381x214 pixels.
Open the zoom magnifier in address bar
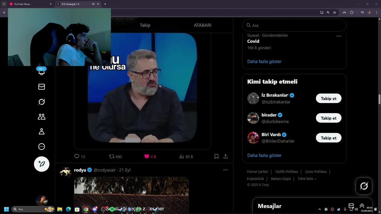click(328, 12)
